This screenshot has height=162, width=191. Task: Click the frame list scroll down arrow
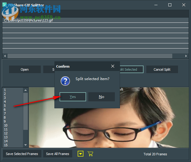tap(25, 145)
